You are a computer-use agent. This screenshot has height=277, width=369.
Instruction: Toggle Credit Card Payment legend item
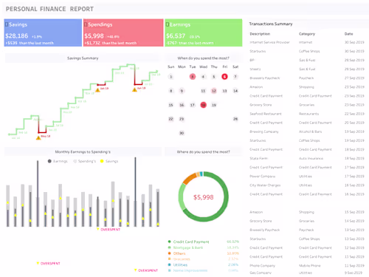click(191, 242)
